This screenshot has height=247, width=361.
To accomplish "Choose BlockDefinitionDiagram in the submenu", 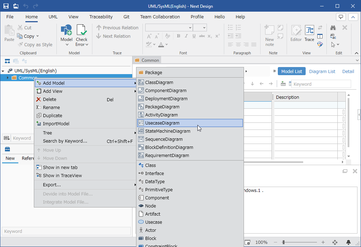I will (190, 147).
